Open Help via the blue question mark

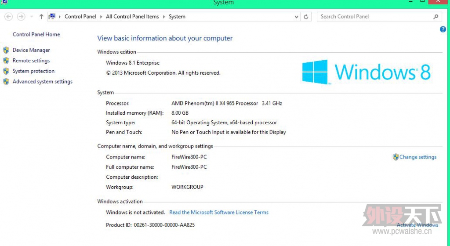coord(443,29)
